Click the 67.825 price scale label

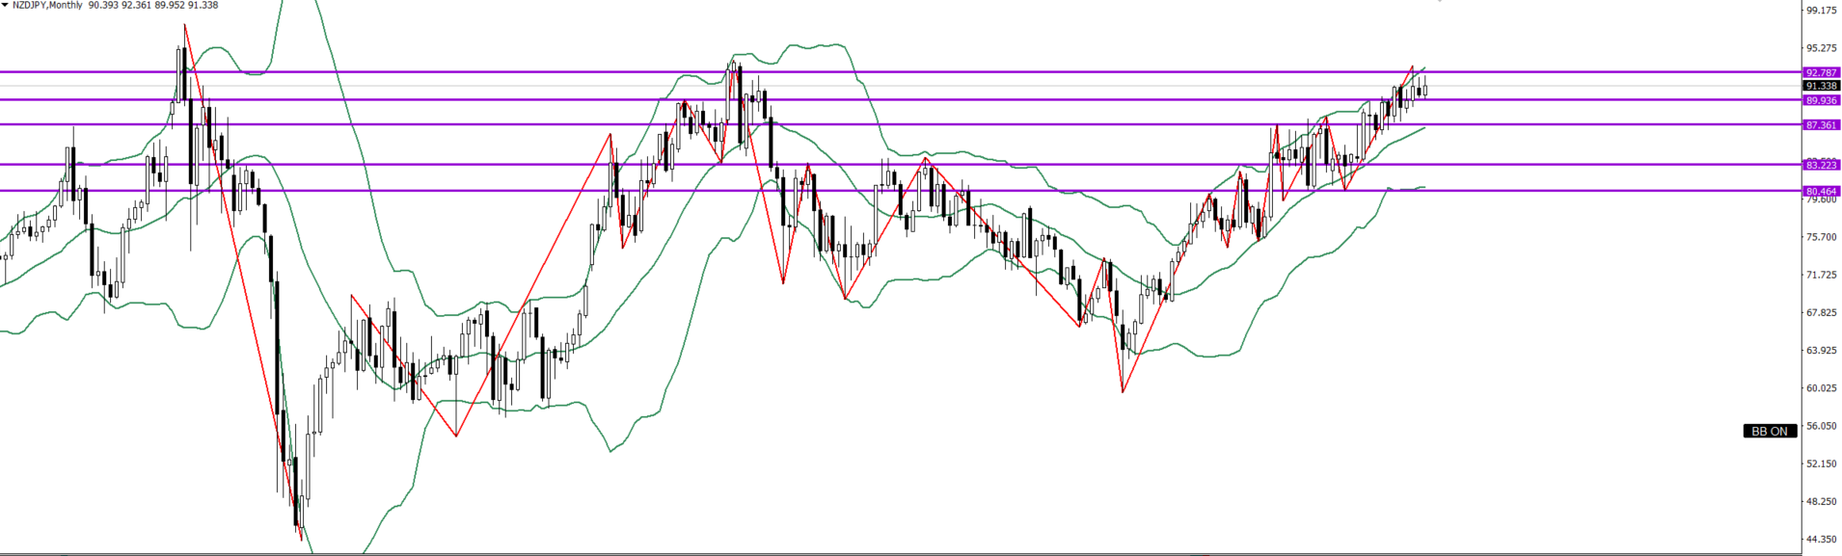(1821, 312)
